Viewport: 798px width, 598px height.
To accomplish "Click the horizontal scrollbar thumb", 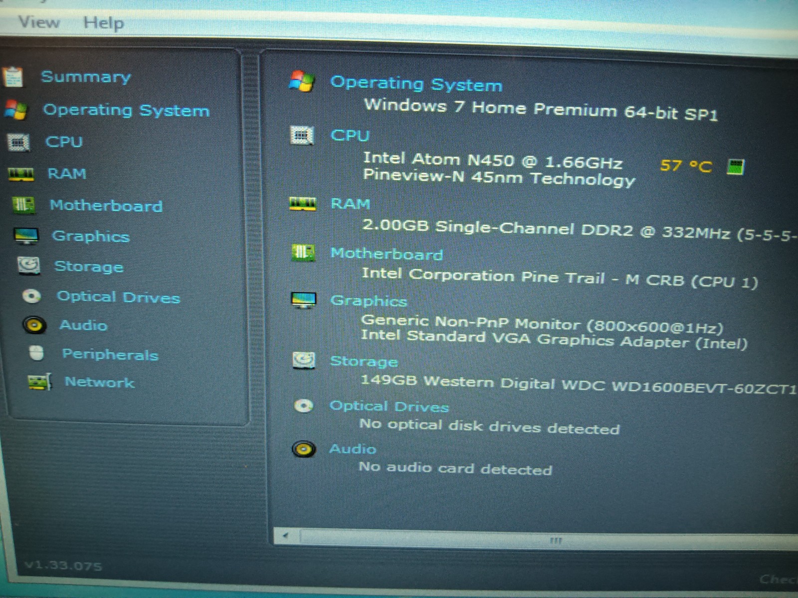I will click(x=549, y=540).
